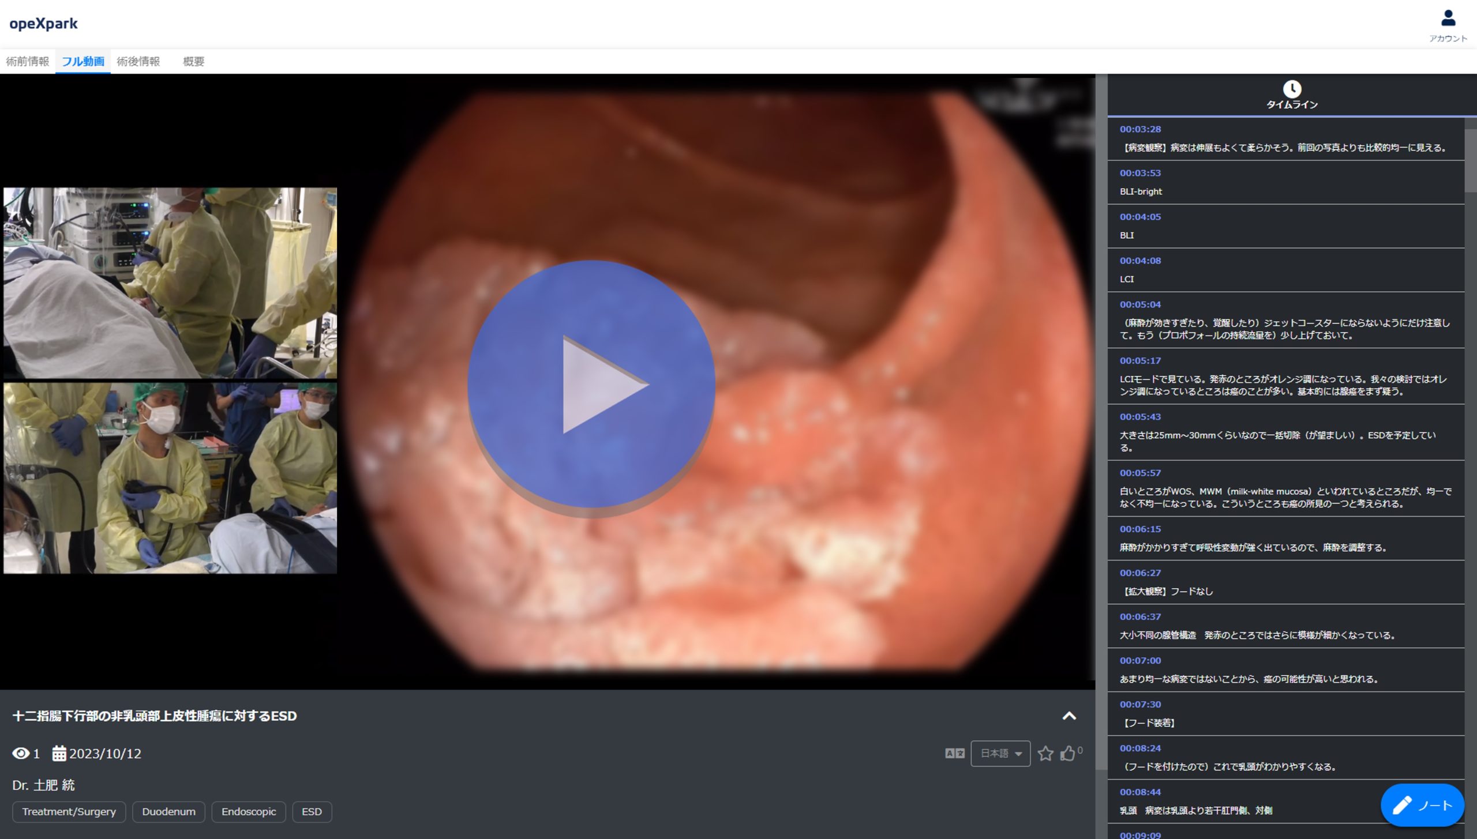This screenshot has width=1477, height=839.
Task: Jump to 00:06:27 拡大観察 entry
Action: (x=1285, y=582)
